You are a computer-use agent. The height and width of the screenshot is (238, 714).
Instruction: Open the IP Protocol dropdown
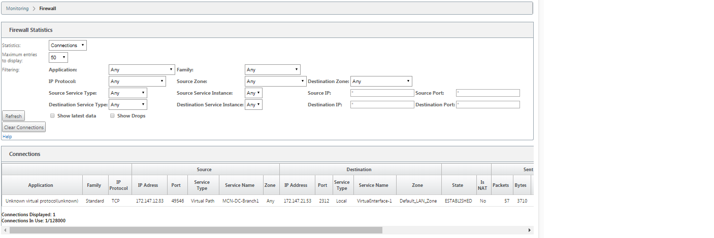pos(137,82)
